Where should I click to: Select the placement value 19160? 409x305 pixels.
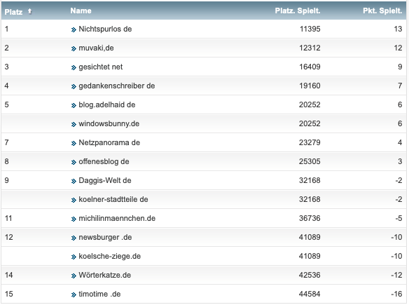pyautogui.click(x=310, y=86)
